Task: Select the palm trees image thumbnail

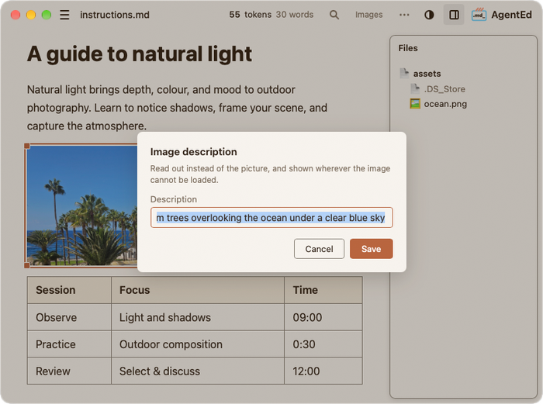Action: click(82, 205)
